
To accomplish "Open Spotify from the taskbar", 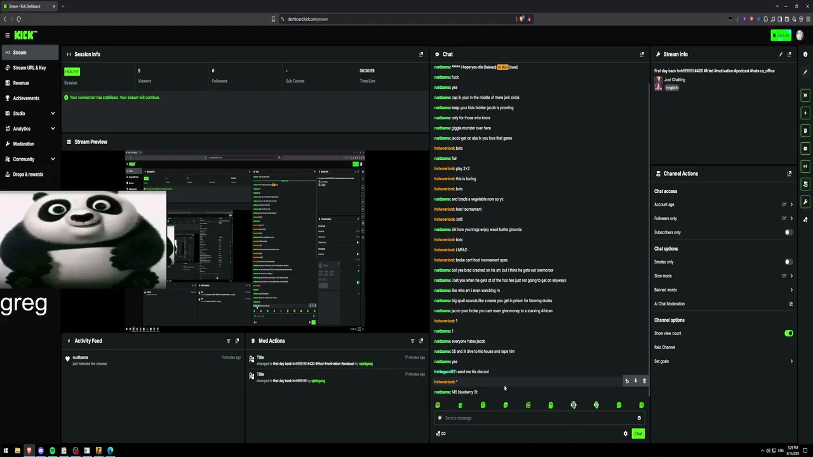I will click(x=52, y=451).
